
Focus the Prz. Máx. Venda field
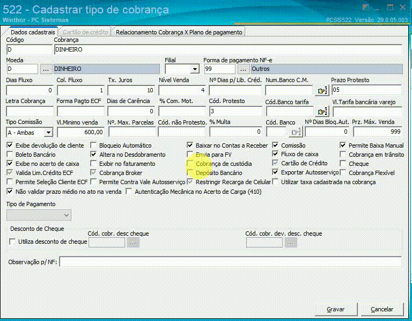(377, 132)
